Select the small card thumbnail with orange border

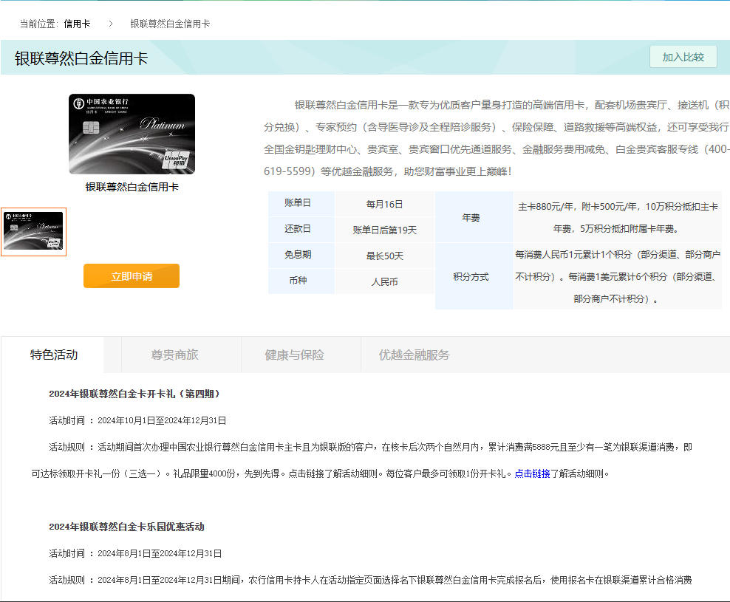33,231
